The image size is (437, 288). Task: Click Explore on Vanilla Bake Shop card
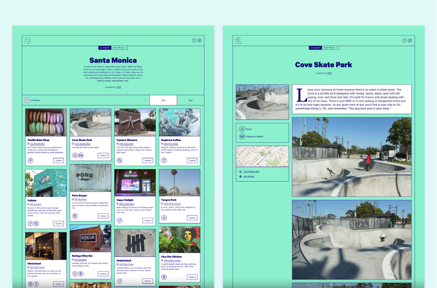tap(58, 160)
